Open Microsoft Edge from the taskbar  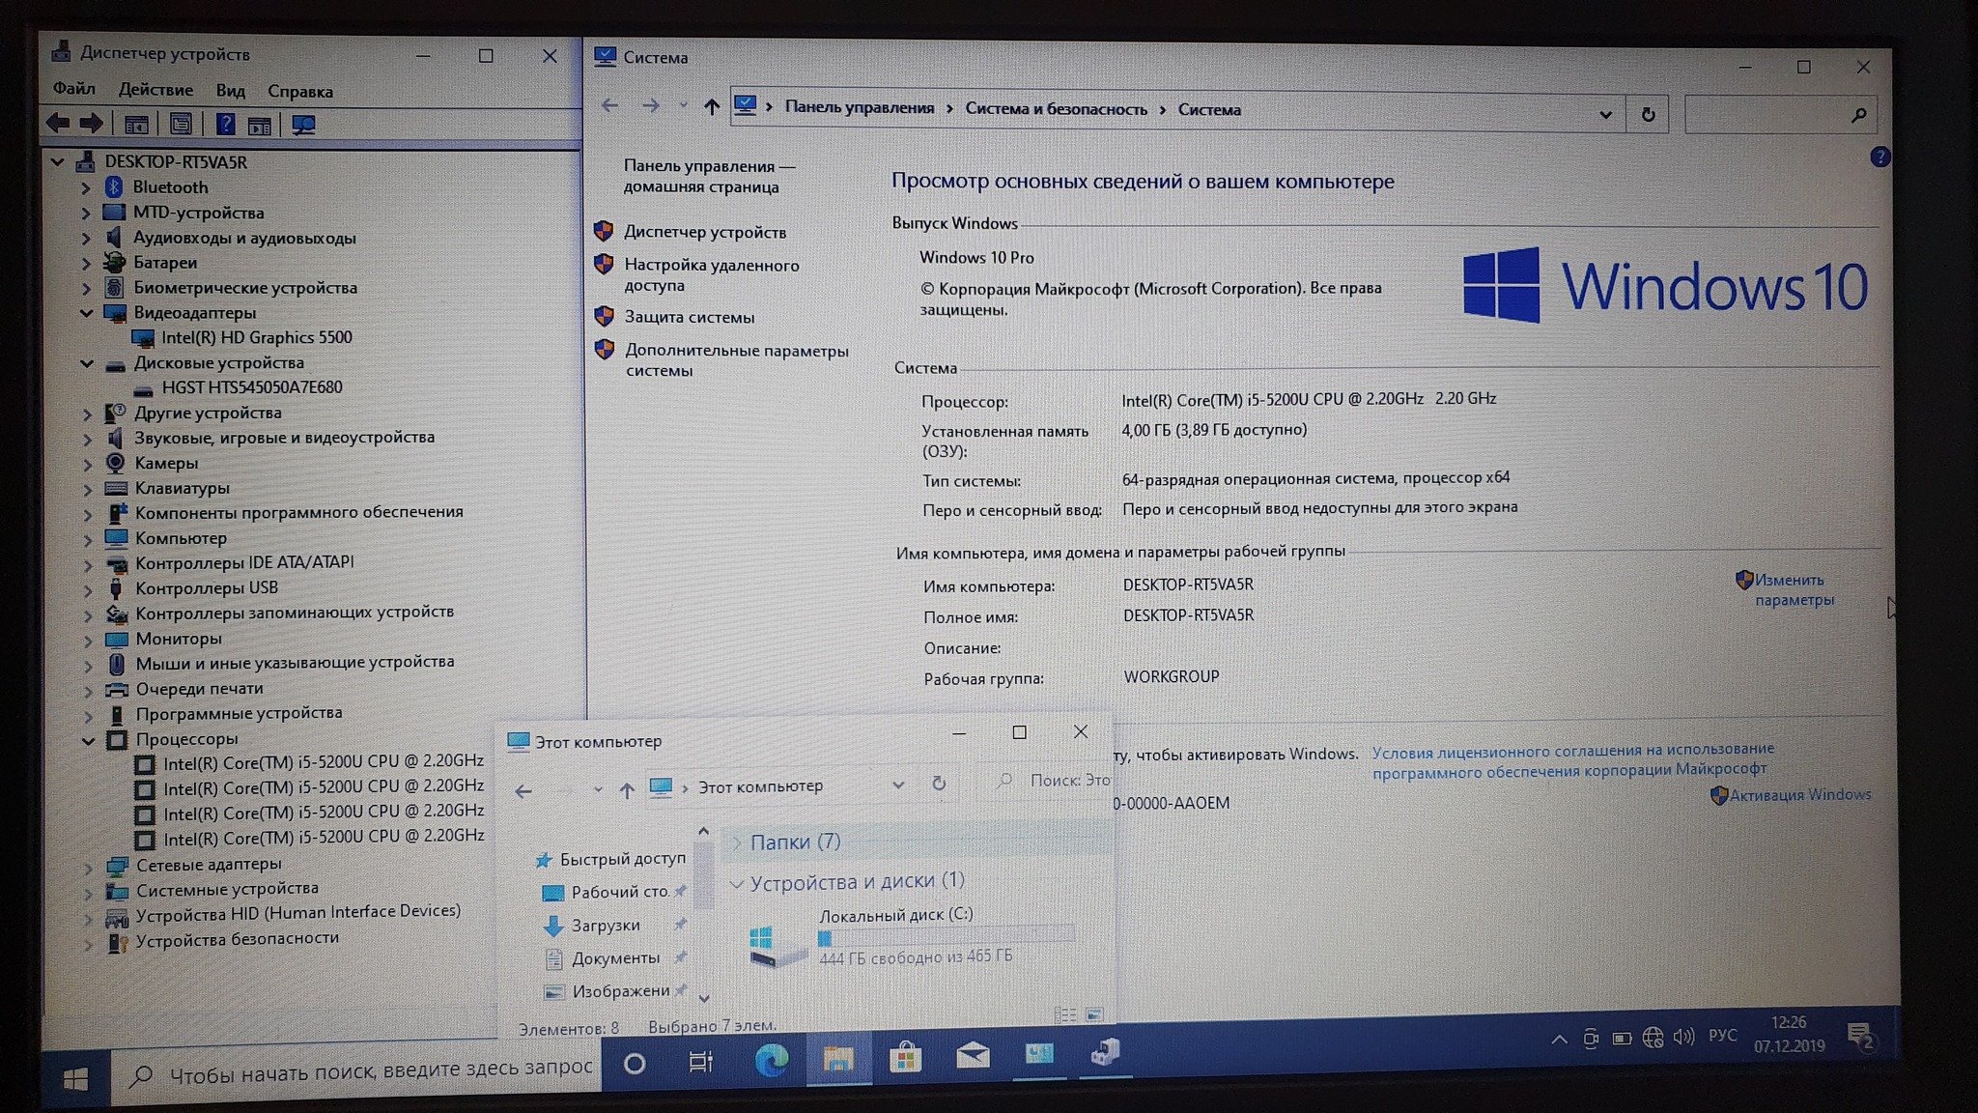pyautogui.click(x=771, y=1061)
